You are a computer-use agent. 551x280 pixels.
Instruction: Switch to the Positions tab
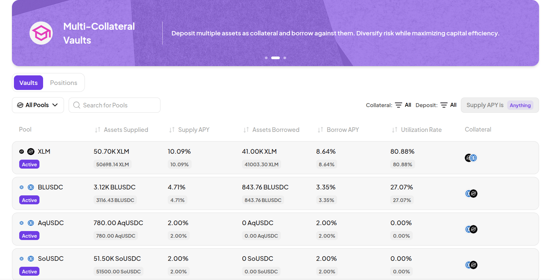click(x=64, y=83)
